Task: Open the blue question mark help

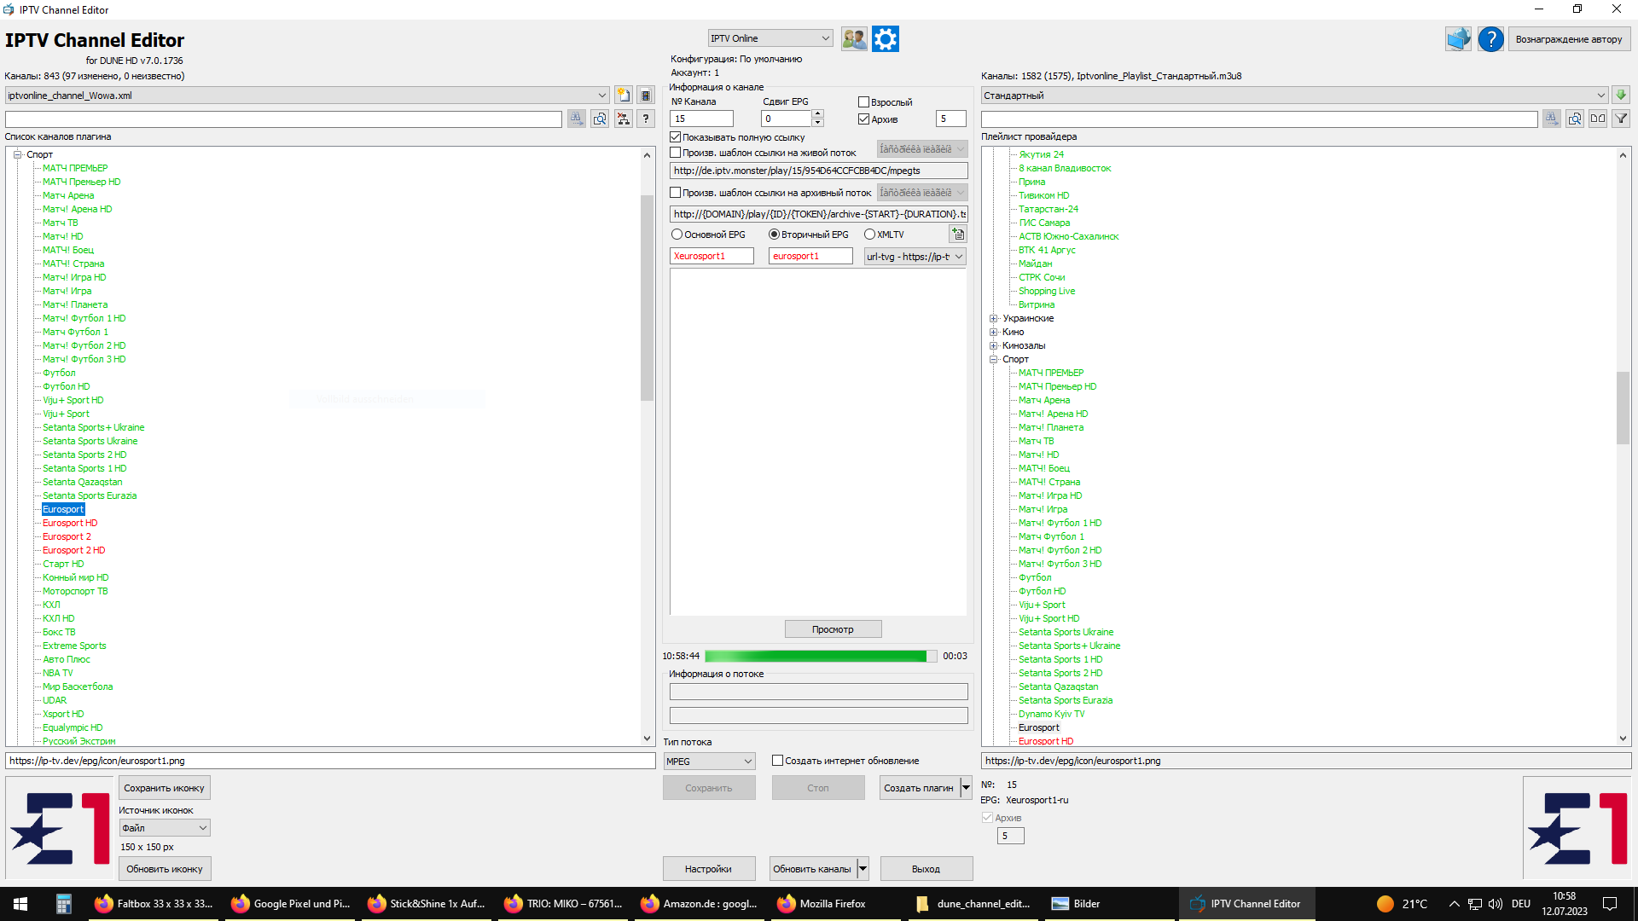Action: pyautogui.click(x=1490, y=38)
